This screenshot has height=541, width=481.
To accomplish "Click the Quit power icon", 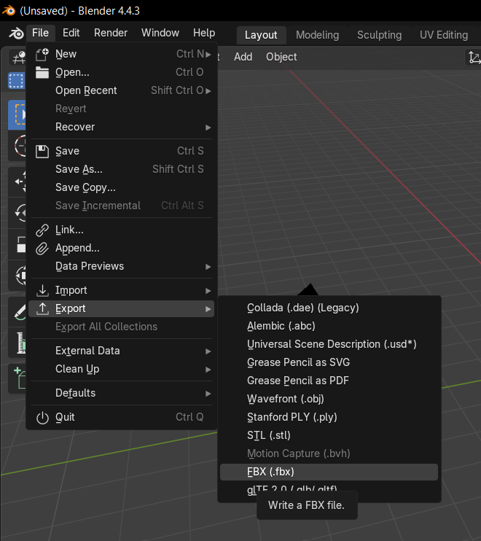I will point(42,417).
